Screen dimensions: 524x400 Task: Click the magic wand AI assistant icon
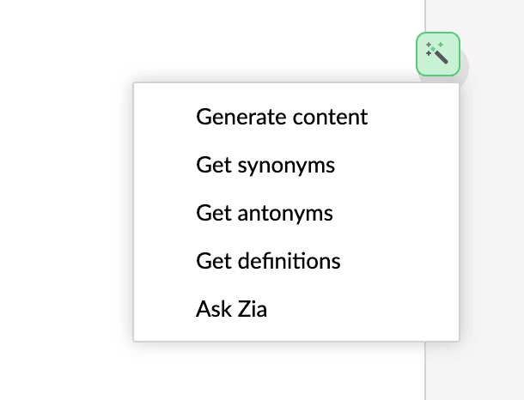click(x=438, y=54)
